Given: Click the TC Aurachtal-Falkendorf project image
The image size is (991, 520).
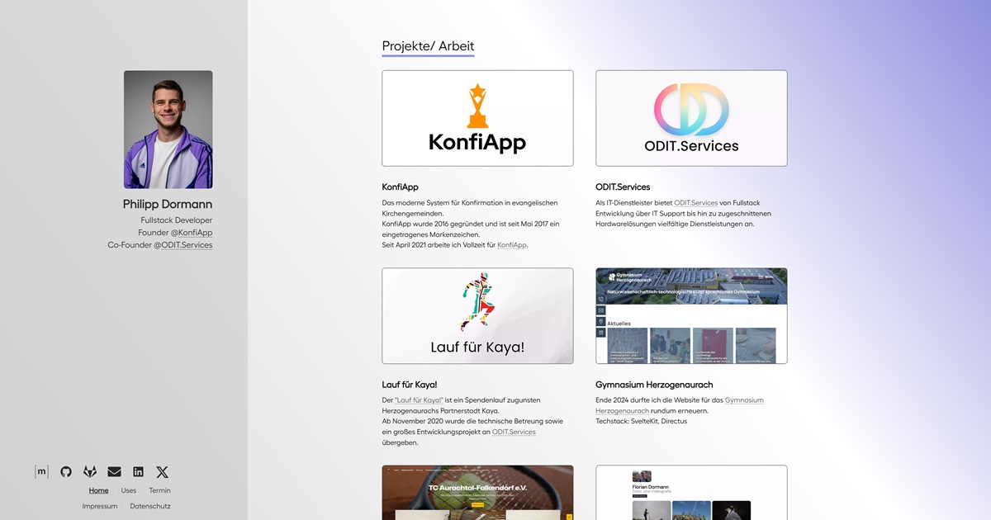Looking at the screenshot, I should (477, 493).
